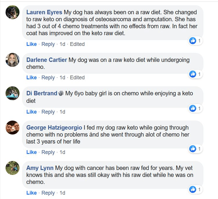Click the like reaction icon on Amy Lynn's comment
The width and height of the screenshot is (218, 199).
coord(193,189)
